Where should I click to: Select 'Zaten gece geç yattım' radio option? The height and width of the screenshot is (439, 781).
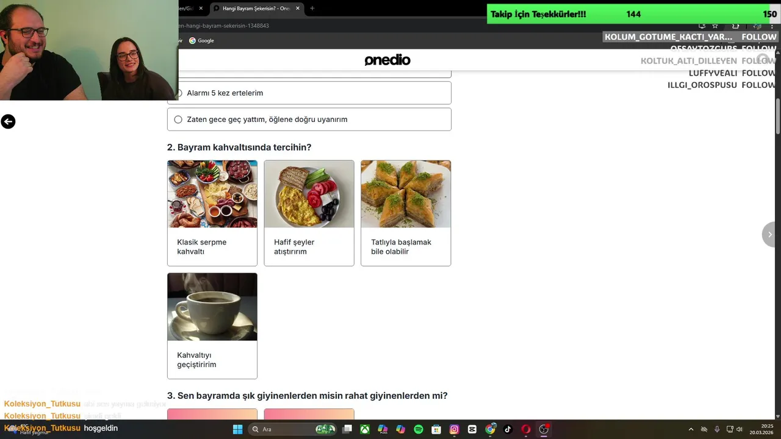point(309,120)
